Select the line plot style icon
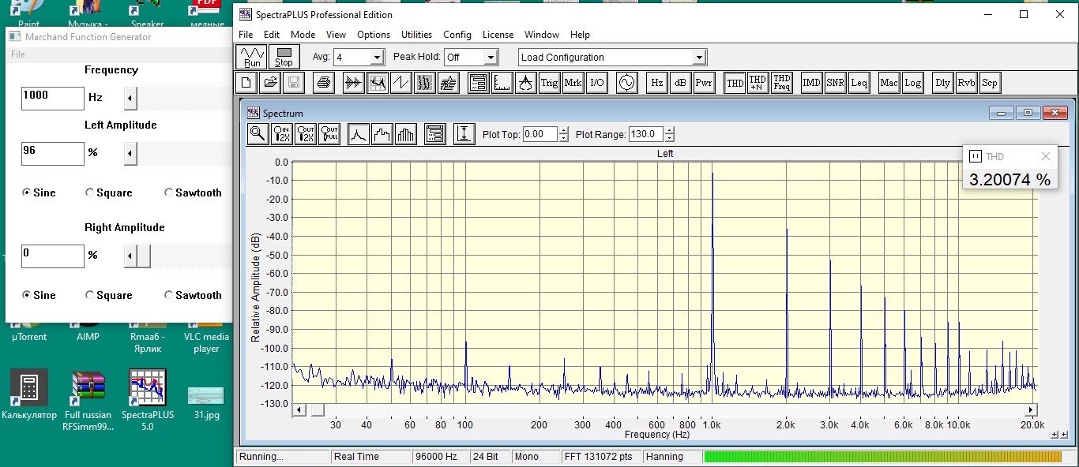This screenshot has width=1079, height=467. [x=359, y=134]
